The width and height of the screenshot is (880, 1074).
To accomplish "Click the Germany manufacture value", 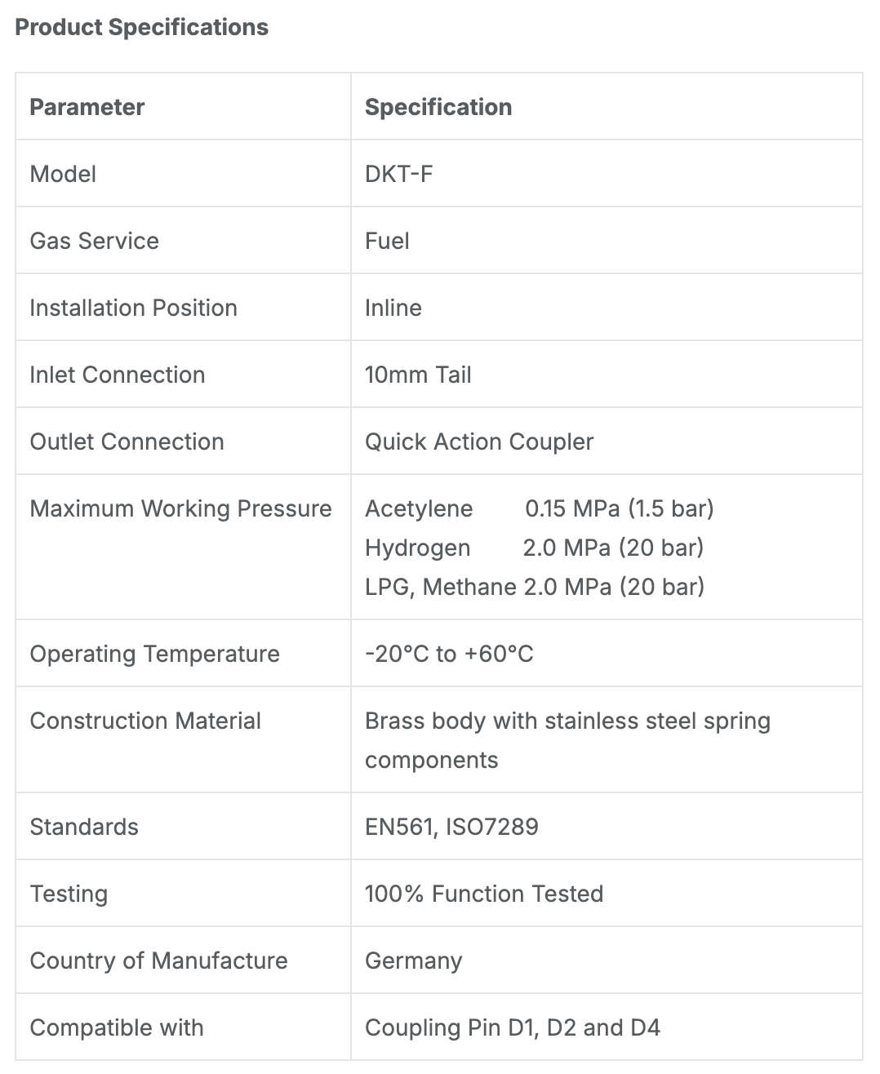I will (x=414, y=961).
